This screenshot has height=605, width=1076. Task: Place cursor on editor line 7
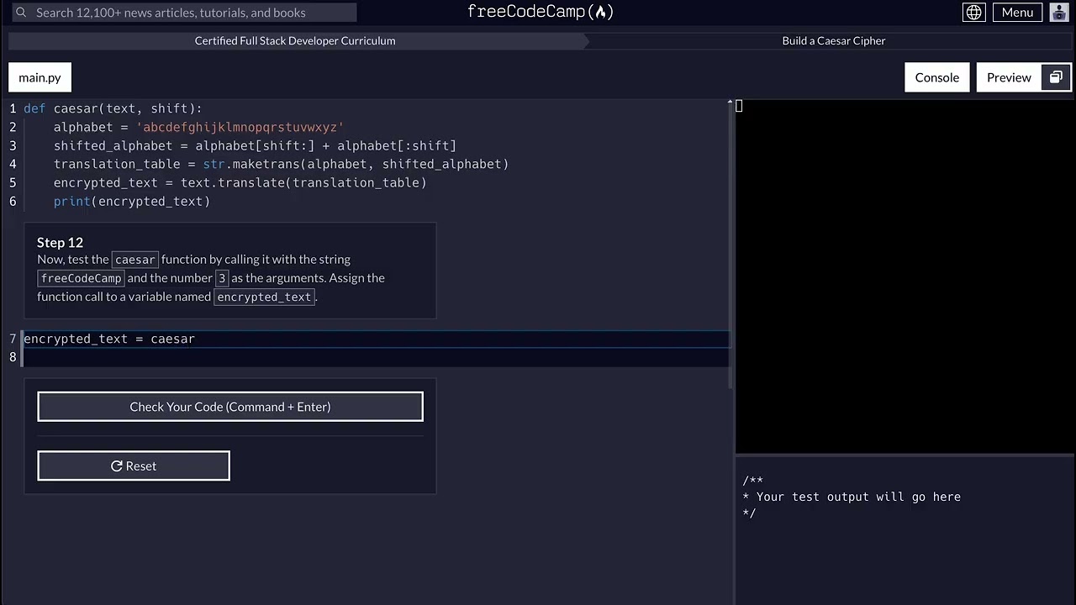click(x=376, y=339)
